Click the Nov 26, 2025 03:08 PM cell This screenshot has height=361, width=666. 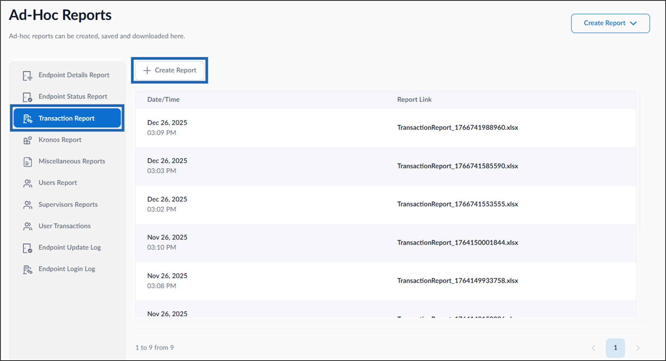tap(167, 281)
